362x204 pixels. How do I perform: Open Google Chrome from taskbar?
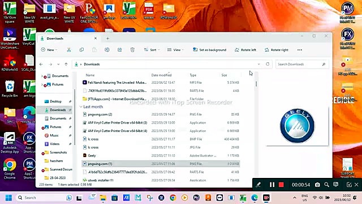point(173,198)
